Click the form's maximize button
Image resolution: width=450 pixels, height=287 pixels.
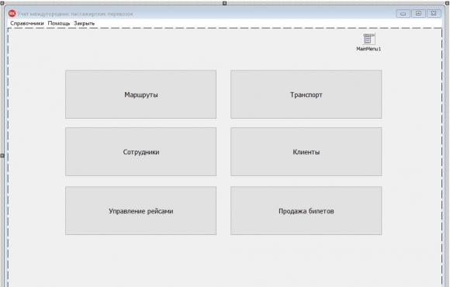tap(418, 13)
